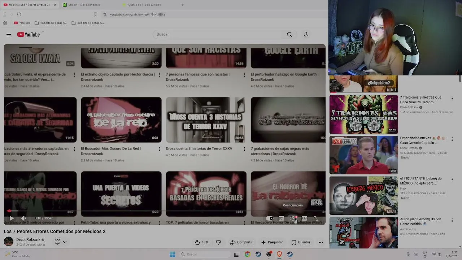Open 7 películas de horror thumbnail

[x=206, y=194]
